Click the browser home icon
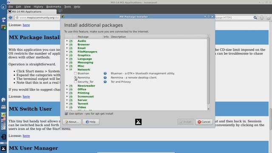Viewport: 272px width, 153px height. click(269, 18)
